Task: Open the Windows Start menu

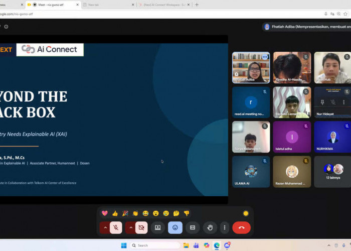Action: tap(124, 245)
